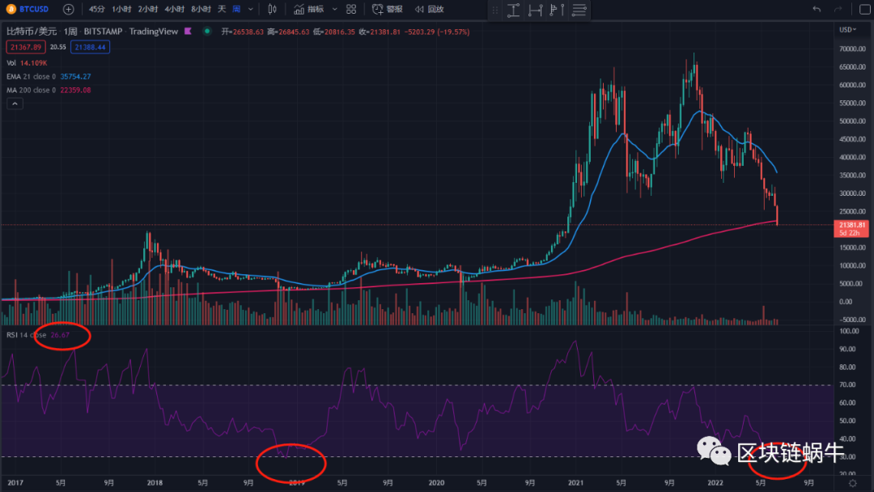
Task: Click the add symbol plus icon
Action: [x=69, y=9]
